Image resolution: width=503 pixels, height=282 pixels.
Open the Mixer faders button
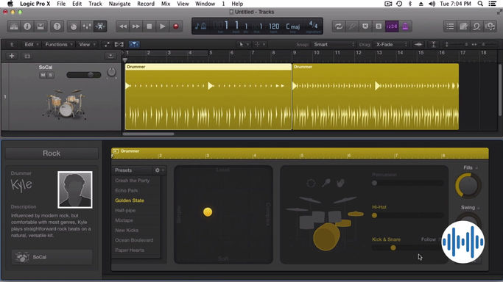pyautogui.click(x=87, y=26)
